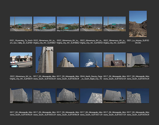Image resolution: width=159 pixels, height=125 pixels.
Task: Click the file name ending in SL8Y3651.CR
Action: point(91,114)
